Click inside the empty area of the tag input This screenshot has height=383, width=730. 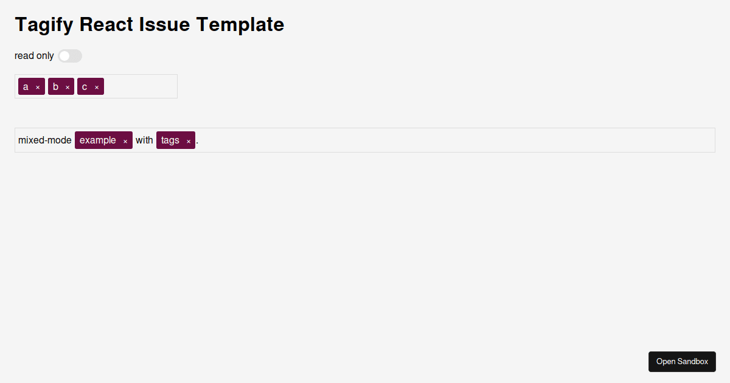[x=140, y=86]
